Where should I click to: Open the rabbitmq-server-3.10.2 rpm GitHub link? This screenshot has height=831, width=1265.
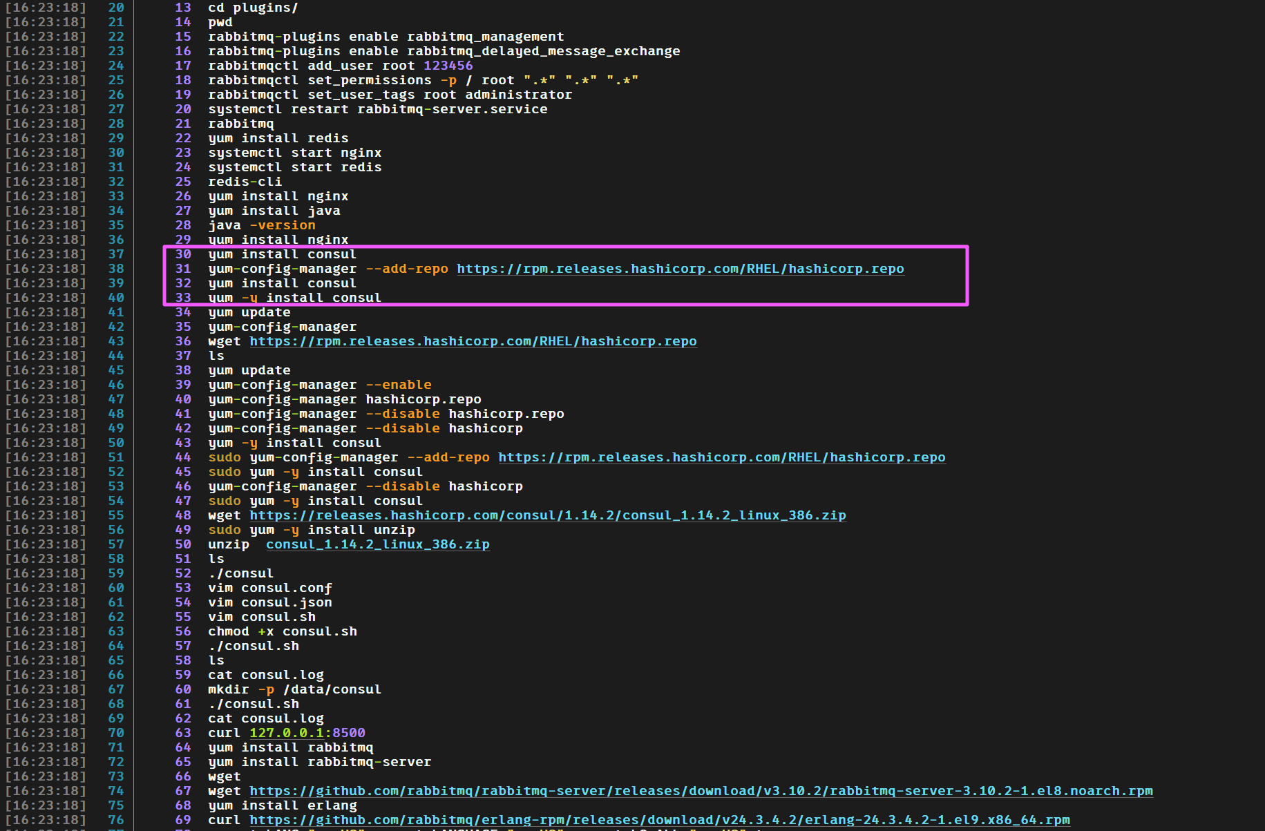pyautogui.click(x=701, y=791)
